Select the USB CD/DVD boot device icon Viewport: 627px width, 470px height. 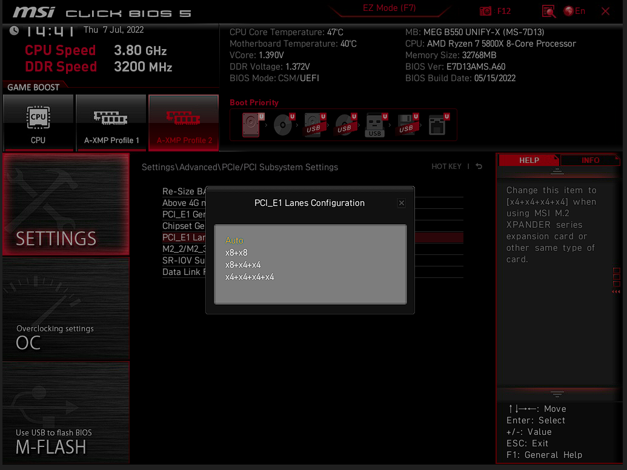(345, 125)
